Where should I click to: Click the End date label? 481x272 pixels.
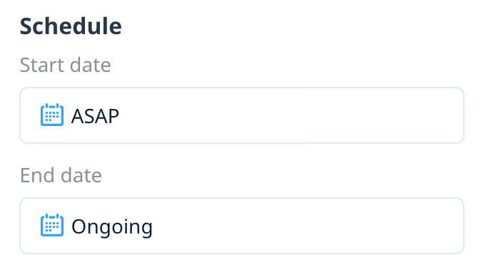pos(61,175)
